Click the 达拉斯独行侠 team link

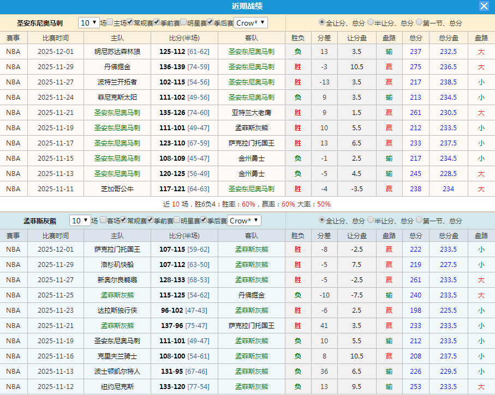[117, 310]
